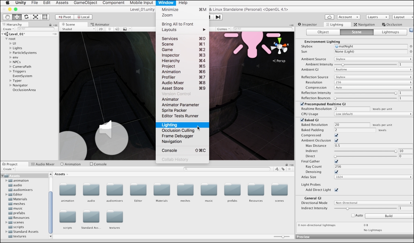Click the Hierarchy panel lock icon
414x243 pixels.
click(x=50, y=25)
